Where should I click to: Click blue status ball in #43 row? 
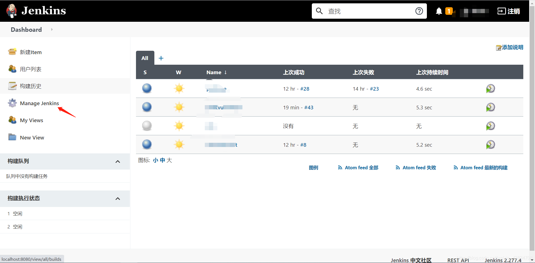(147, 107)
